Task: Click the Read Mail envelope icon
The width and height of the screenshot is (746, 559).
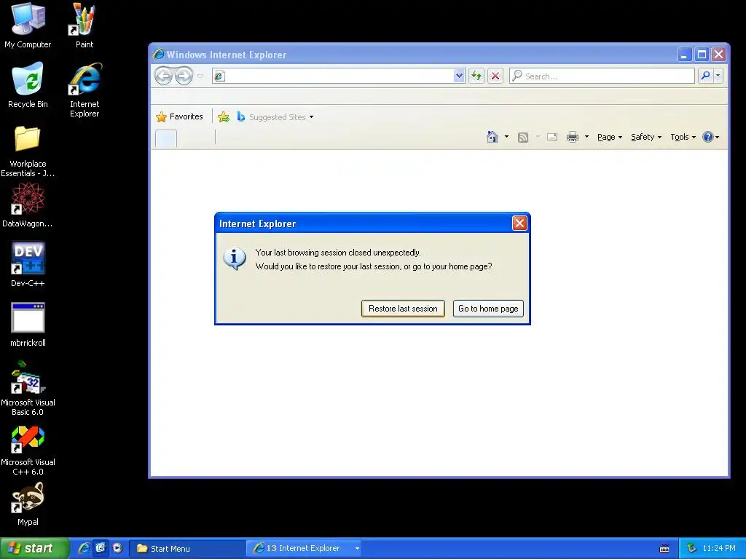Action: (552, 137)
